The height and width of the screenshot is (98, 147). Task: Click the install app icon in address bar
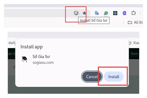76,13
